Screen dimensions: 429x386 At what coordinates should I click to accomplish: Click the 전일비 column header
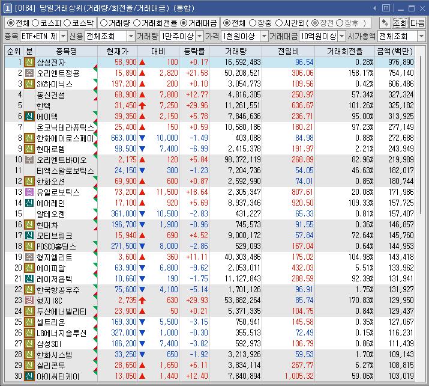pyautogui.click(x=289, y=51)
